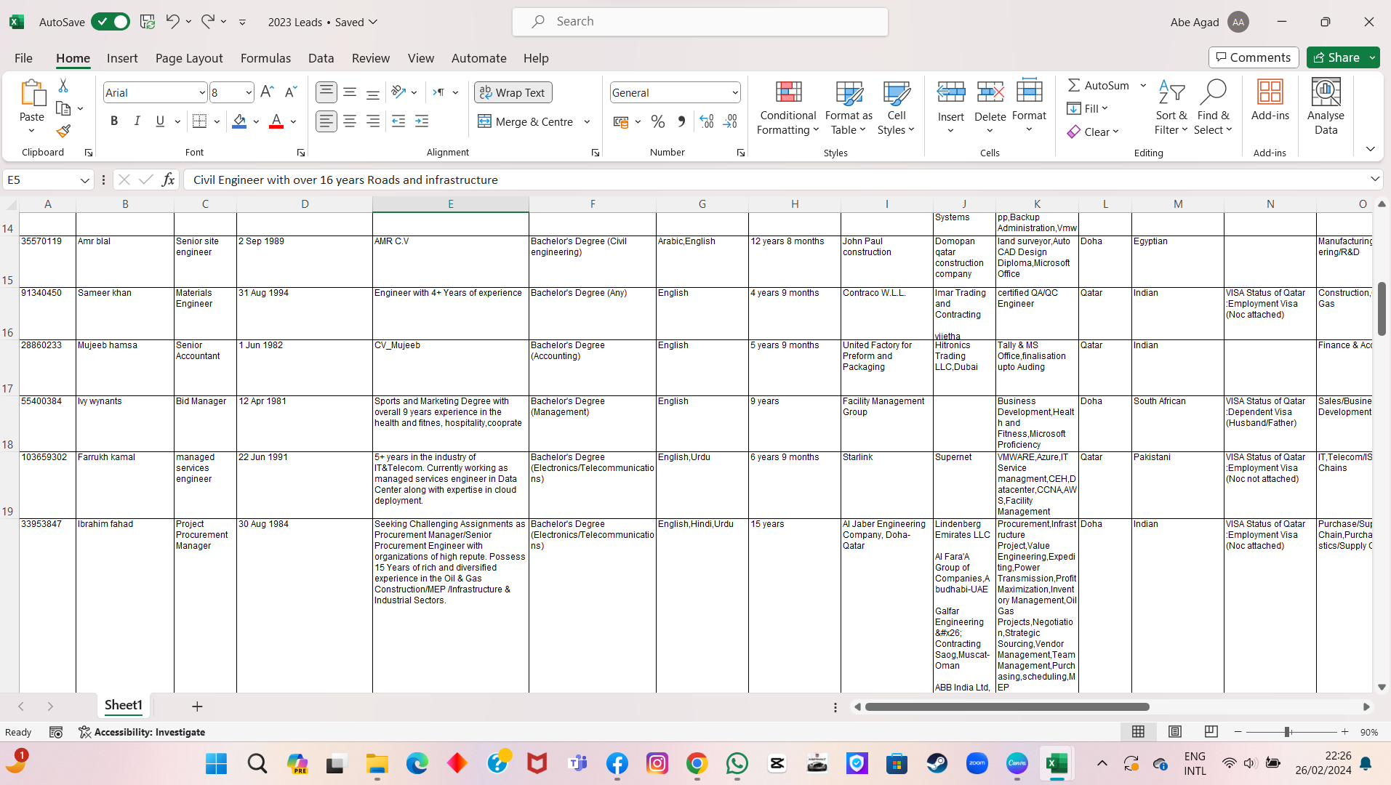The height and width of the screenshot is (785, 1391).
Task: Adjust the zoom slider in status bar
Action: pyautogui.click(x=1288, y=732)
